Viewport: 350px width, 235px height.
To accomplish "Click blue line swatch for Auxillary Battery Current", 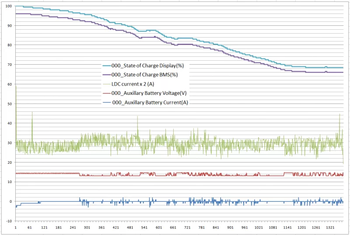I will pyautogui.click(x=106, y=103).
